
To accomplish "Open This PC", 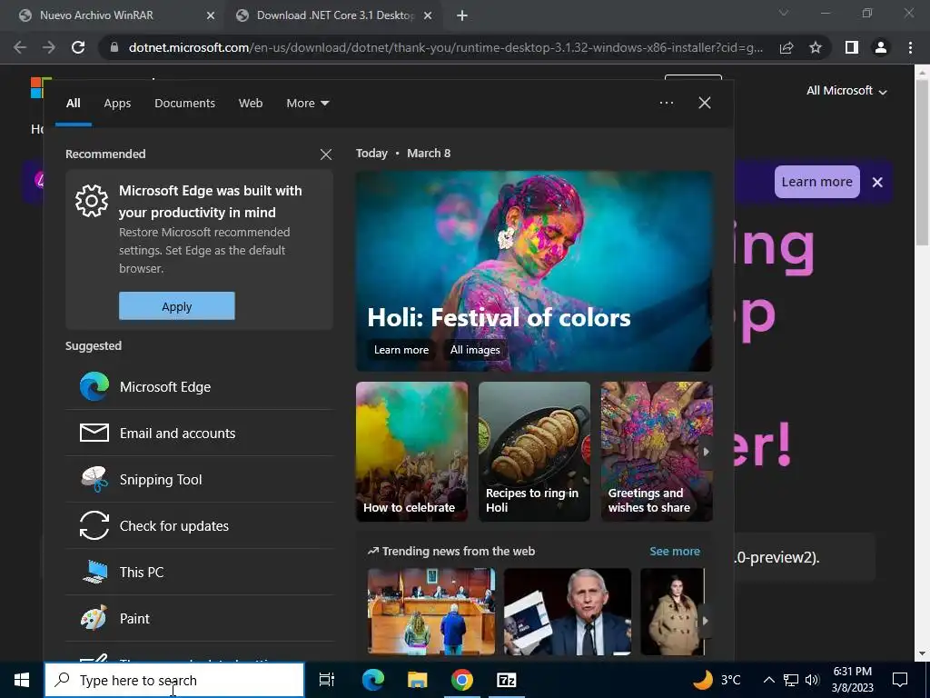I will coord(199,573).
